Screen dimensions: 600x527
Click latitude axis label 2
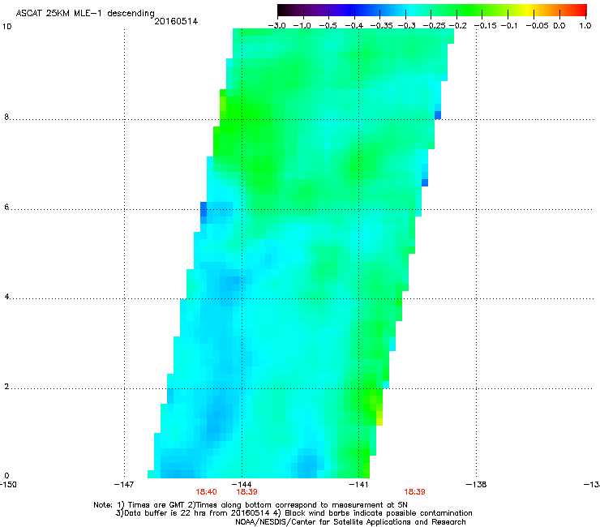click(x=6, y=386)
